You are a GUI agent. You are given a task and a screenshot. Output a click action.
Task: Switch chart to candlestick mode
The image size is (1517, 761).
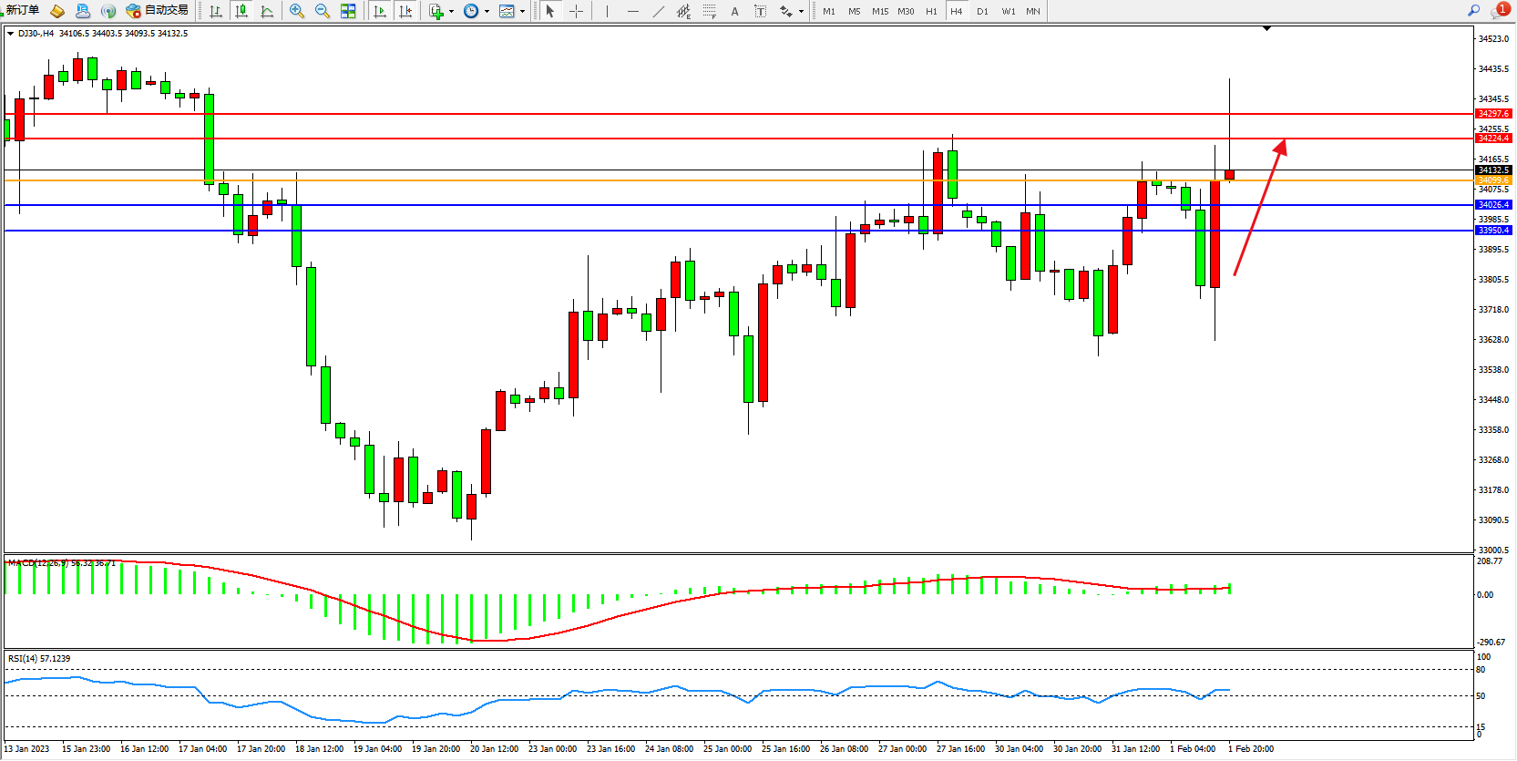coord(241,11)
